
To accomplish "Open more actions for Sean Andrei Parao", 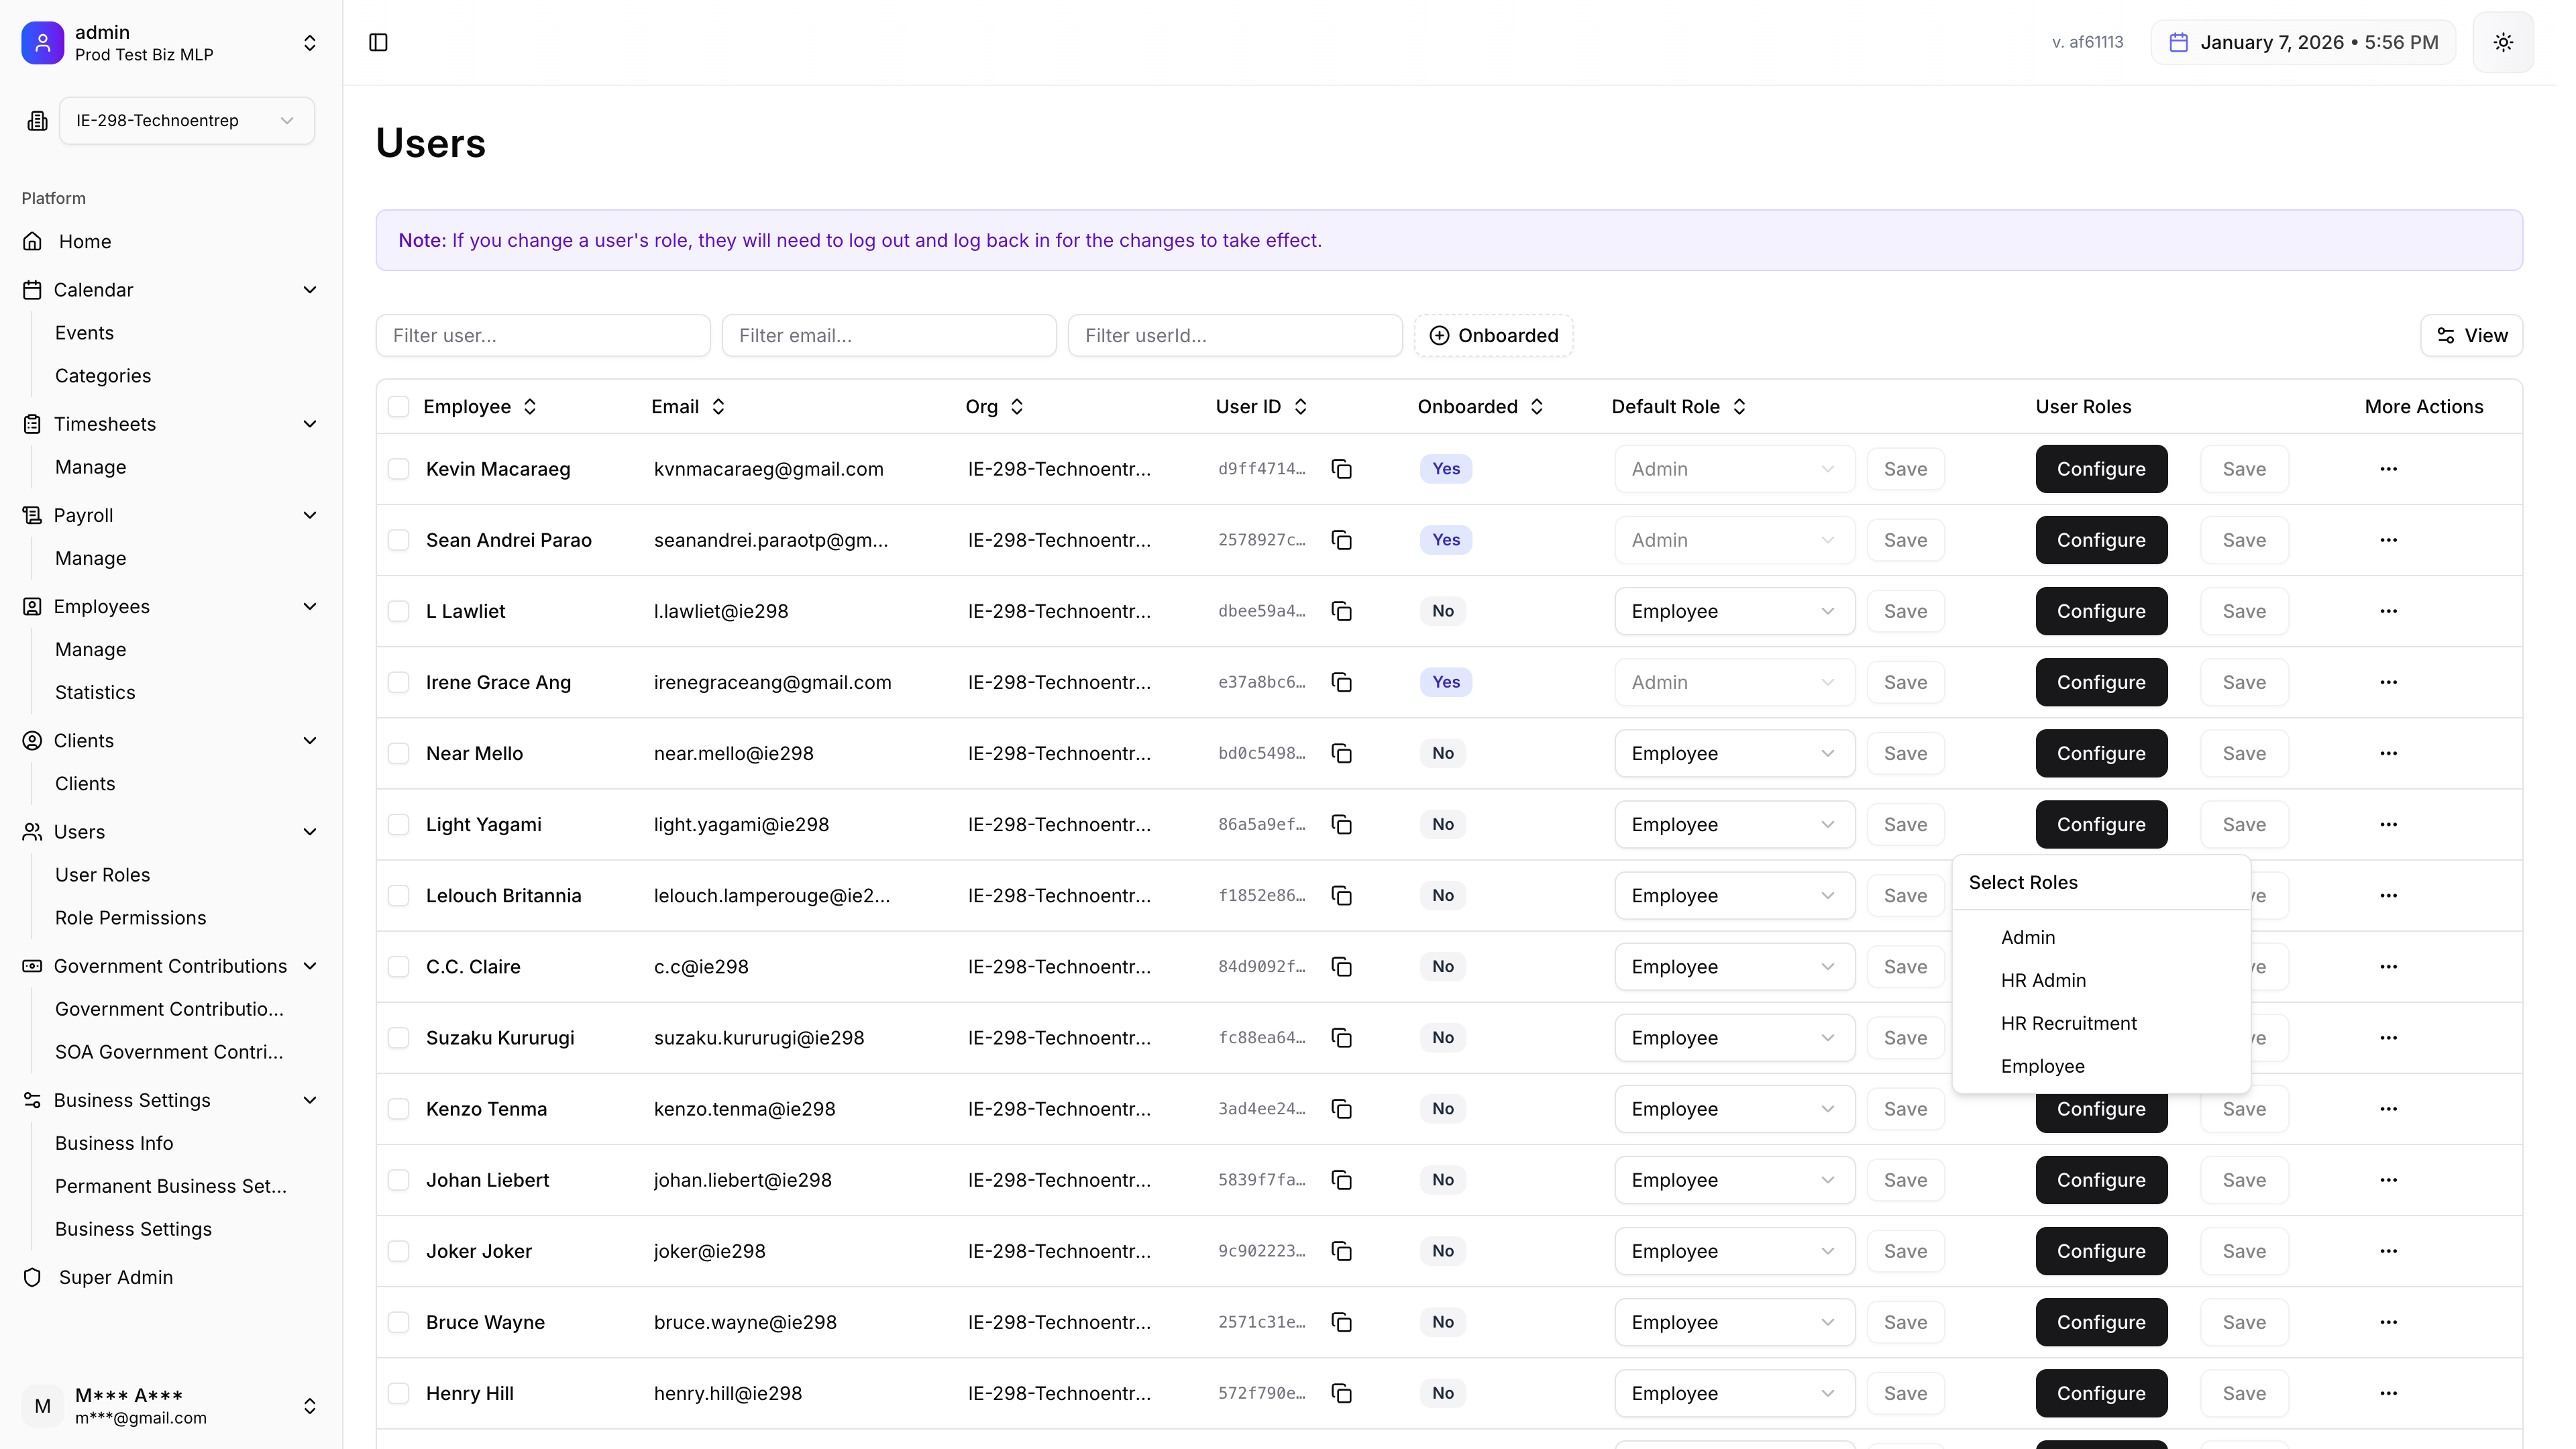I will pos(2390,540).
